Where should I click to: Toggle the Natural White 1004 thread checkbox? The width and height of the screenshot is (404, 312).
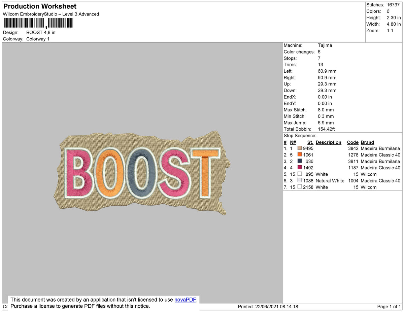299,180
